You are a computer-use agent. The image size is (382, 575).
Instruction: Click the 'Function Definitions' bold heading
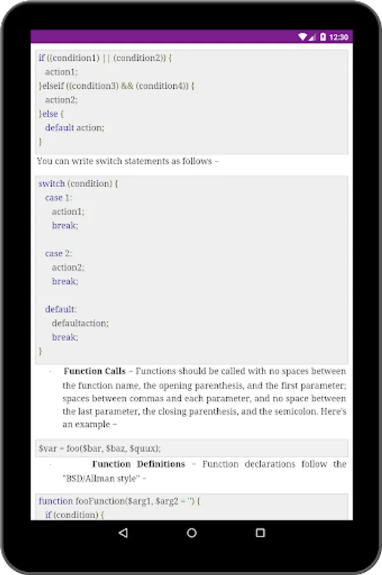139,464
